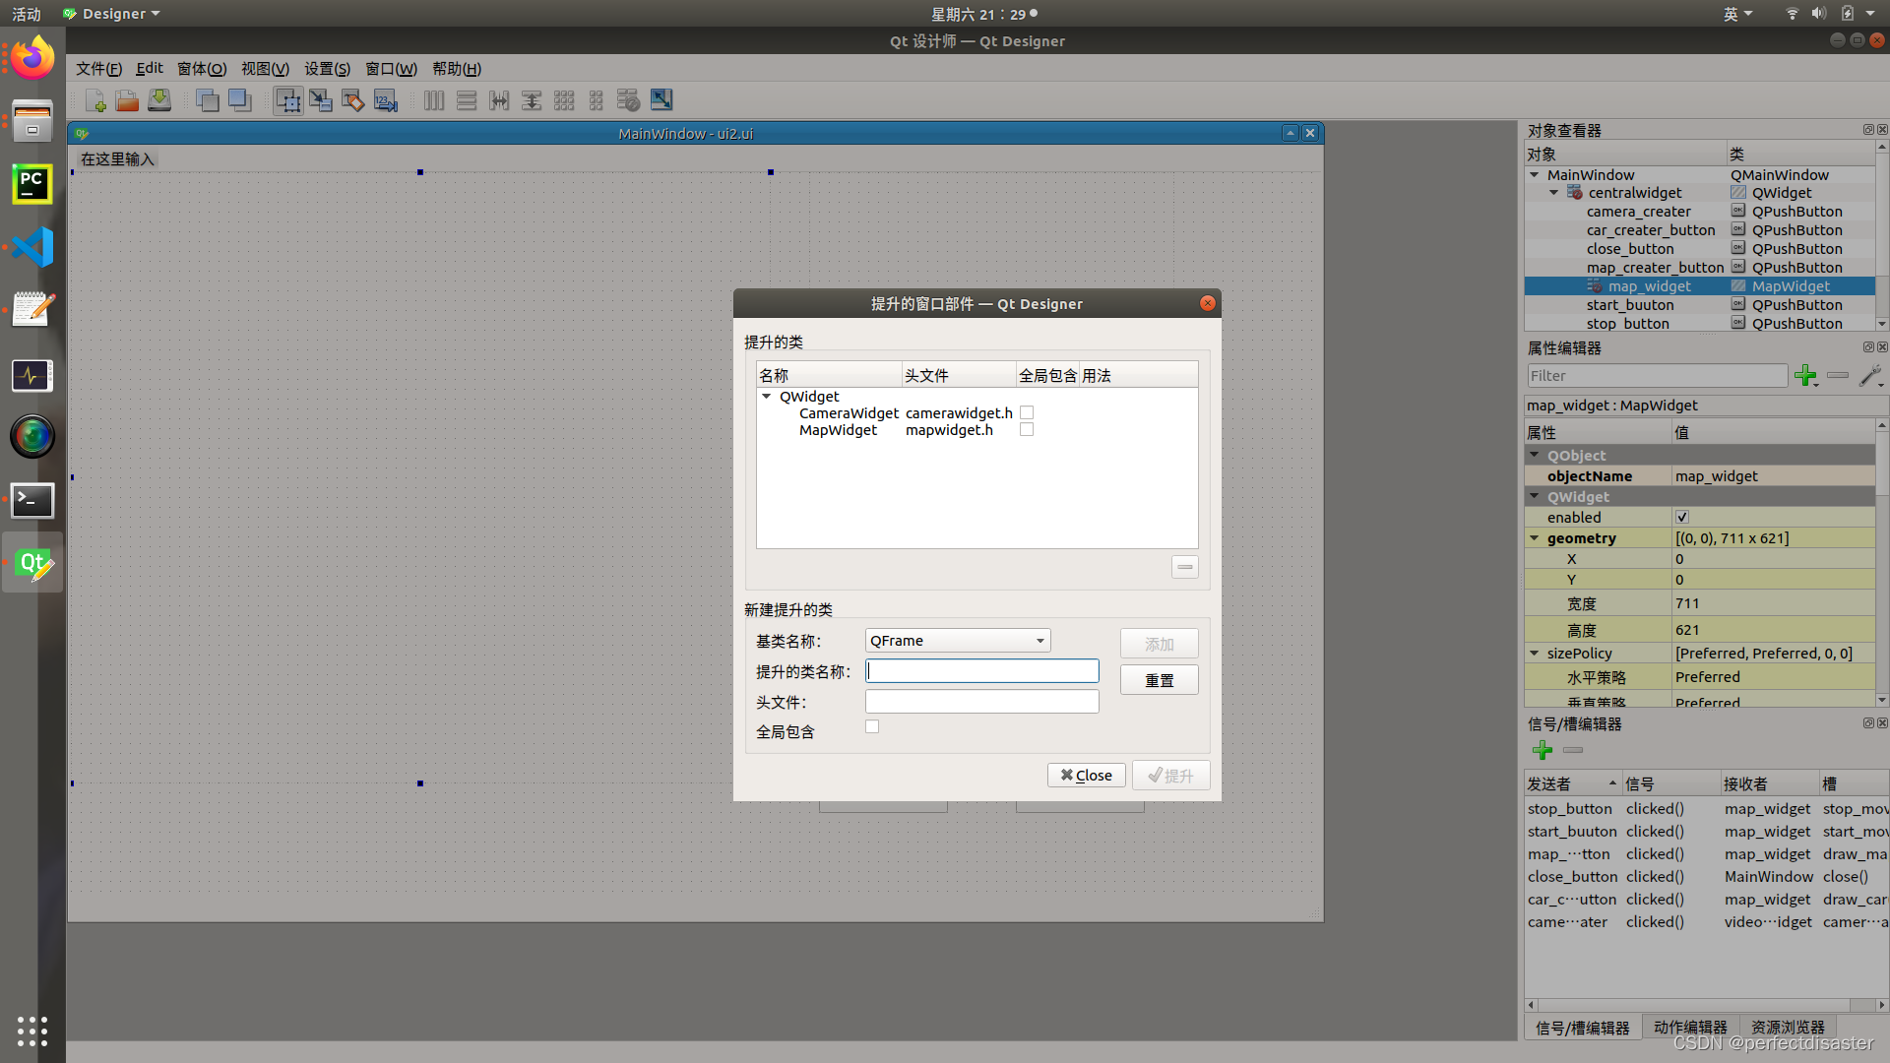Open the base class QFrame dropdown
This screenshot has width=1890, height=1063.
click(x=957, y=641)
